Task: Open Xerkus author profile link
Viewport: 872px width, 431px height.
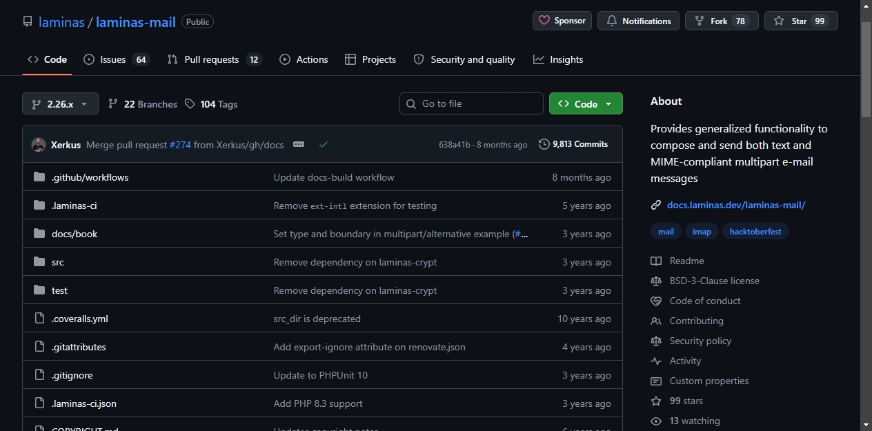Action: [x=66, y=145]
